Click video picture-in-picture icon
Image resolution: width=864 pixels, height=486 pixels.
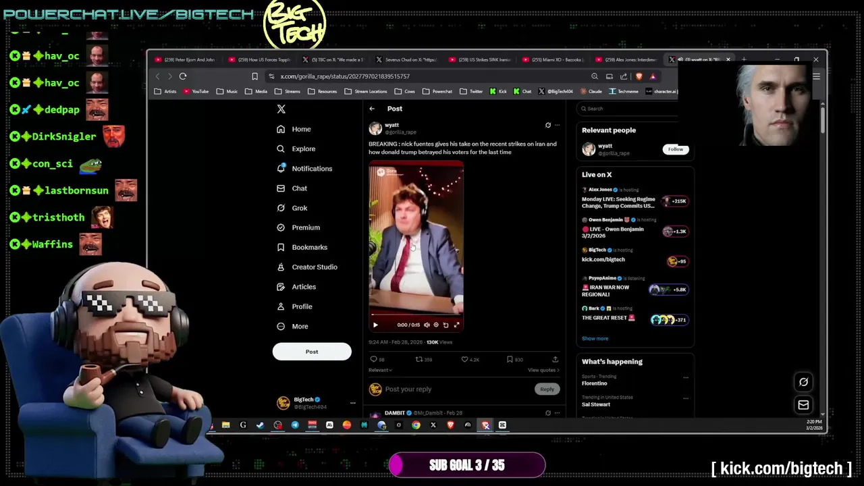pyautogui.click(x=446, y=325)
